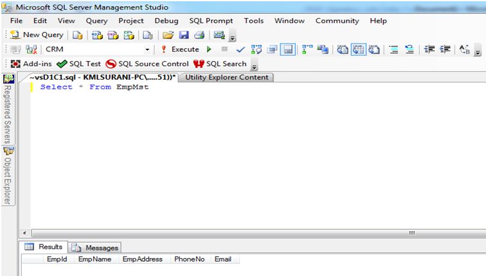Increase indent icon in SQL toolbar
Image resolution: width=486 pixels, height=276 pixels.
pyautogui.click(x=445, y=49)
